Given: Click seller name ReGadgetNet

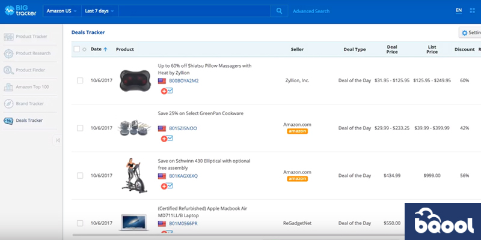Looking at the screenshot, I should (x=297, y=223).
